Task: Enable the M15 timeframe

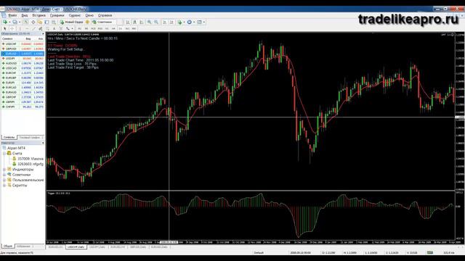Action: click(94, 29)
